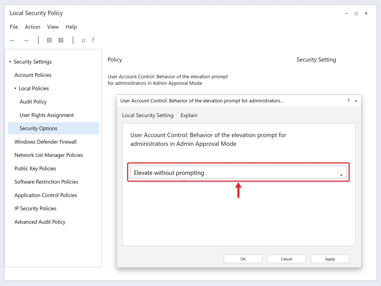Go forward with the right arrow toolbar icon

26,41
